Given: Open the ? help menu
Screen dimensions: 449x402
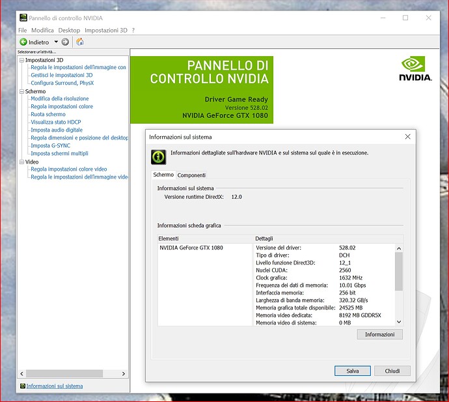Looking at the screenshot, I should click(x=133, y=30).
